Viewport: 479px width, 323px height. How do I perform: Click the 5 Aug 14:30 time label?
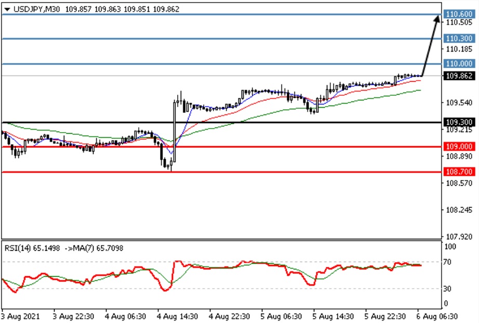[x=334, y=316]
